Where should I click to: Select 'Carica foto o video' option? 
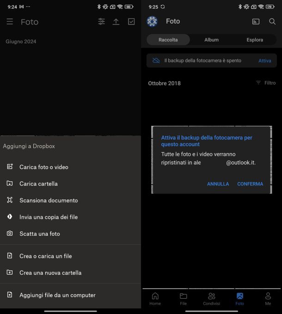(70, 167)
